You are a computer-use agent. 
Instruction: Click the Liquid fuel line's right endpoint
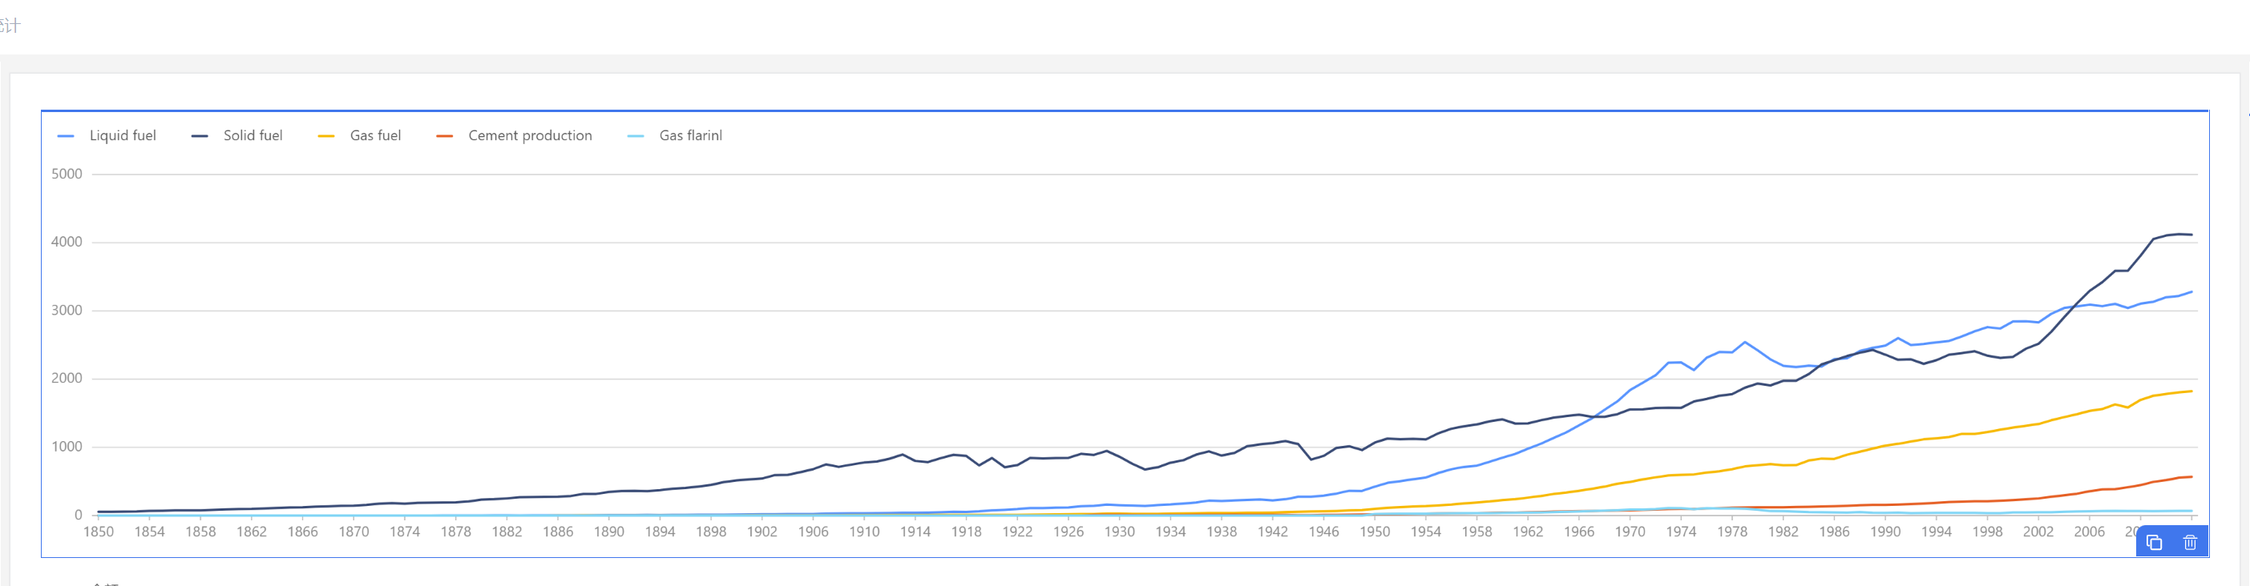click(x=2192, y=291)
